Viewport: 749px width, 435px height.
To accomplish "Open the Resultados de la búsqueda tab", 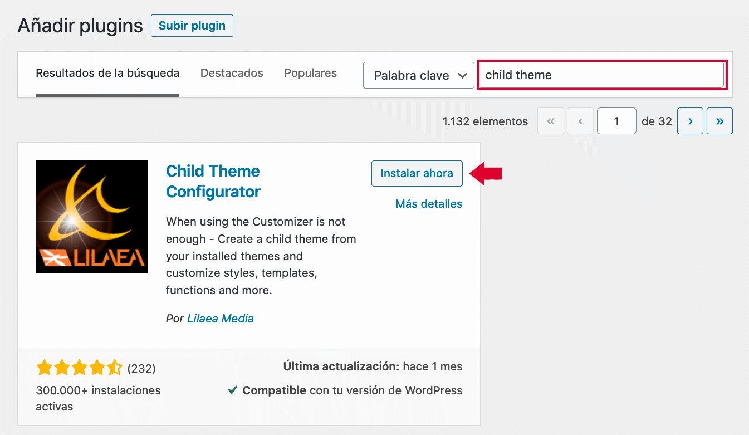I will click(107, 73).
